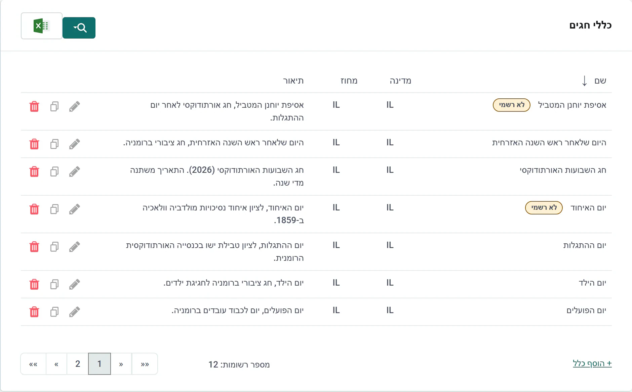
Task: Click the תיאור column header
Action: coord(293,81)
